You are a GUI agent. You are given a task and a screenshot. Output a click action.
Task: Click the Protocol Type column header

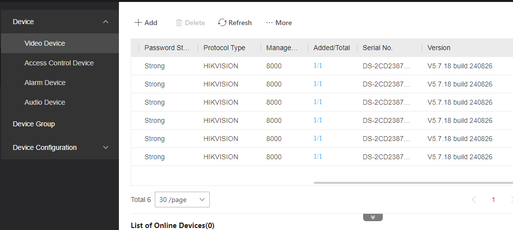(x=224, y=48)
